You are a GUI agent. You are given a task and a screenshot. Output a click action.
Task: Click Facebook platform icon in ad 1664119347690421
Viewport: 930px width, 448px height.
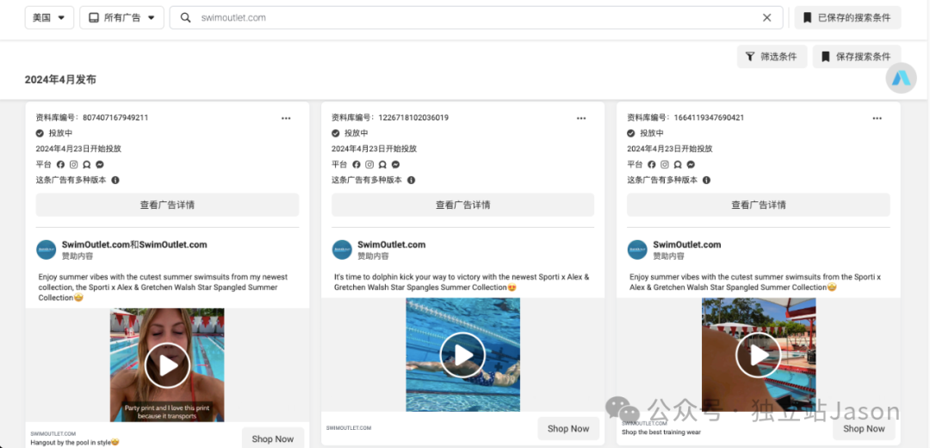[651, 165]
